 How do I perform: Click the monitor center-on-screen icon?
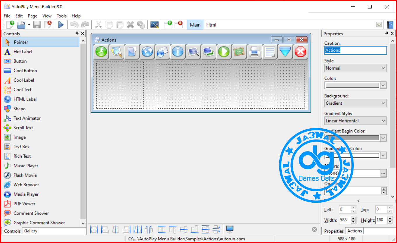[x=230, y=229]
